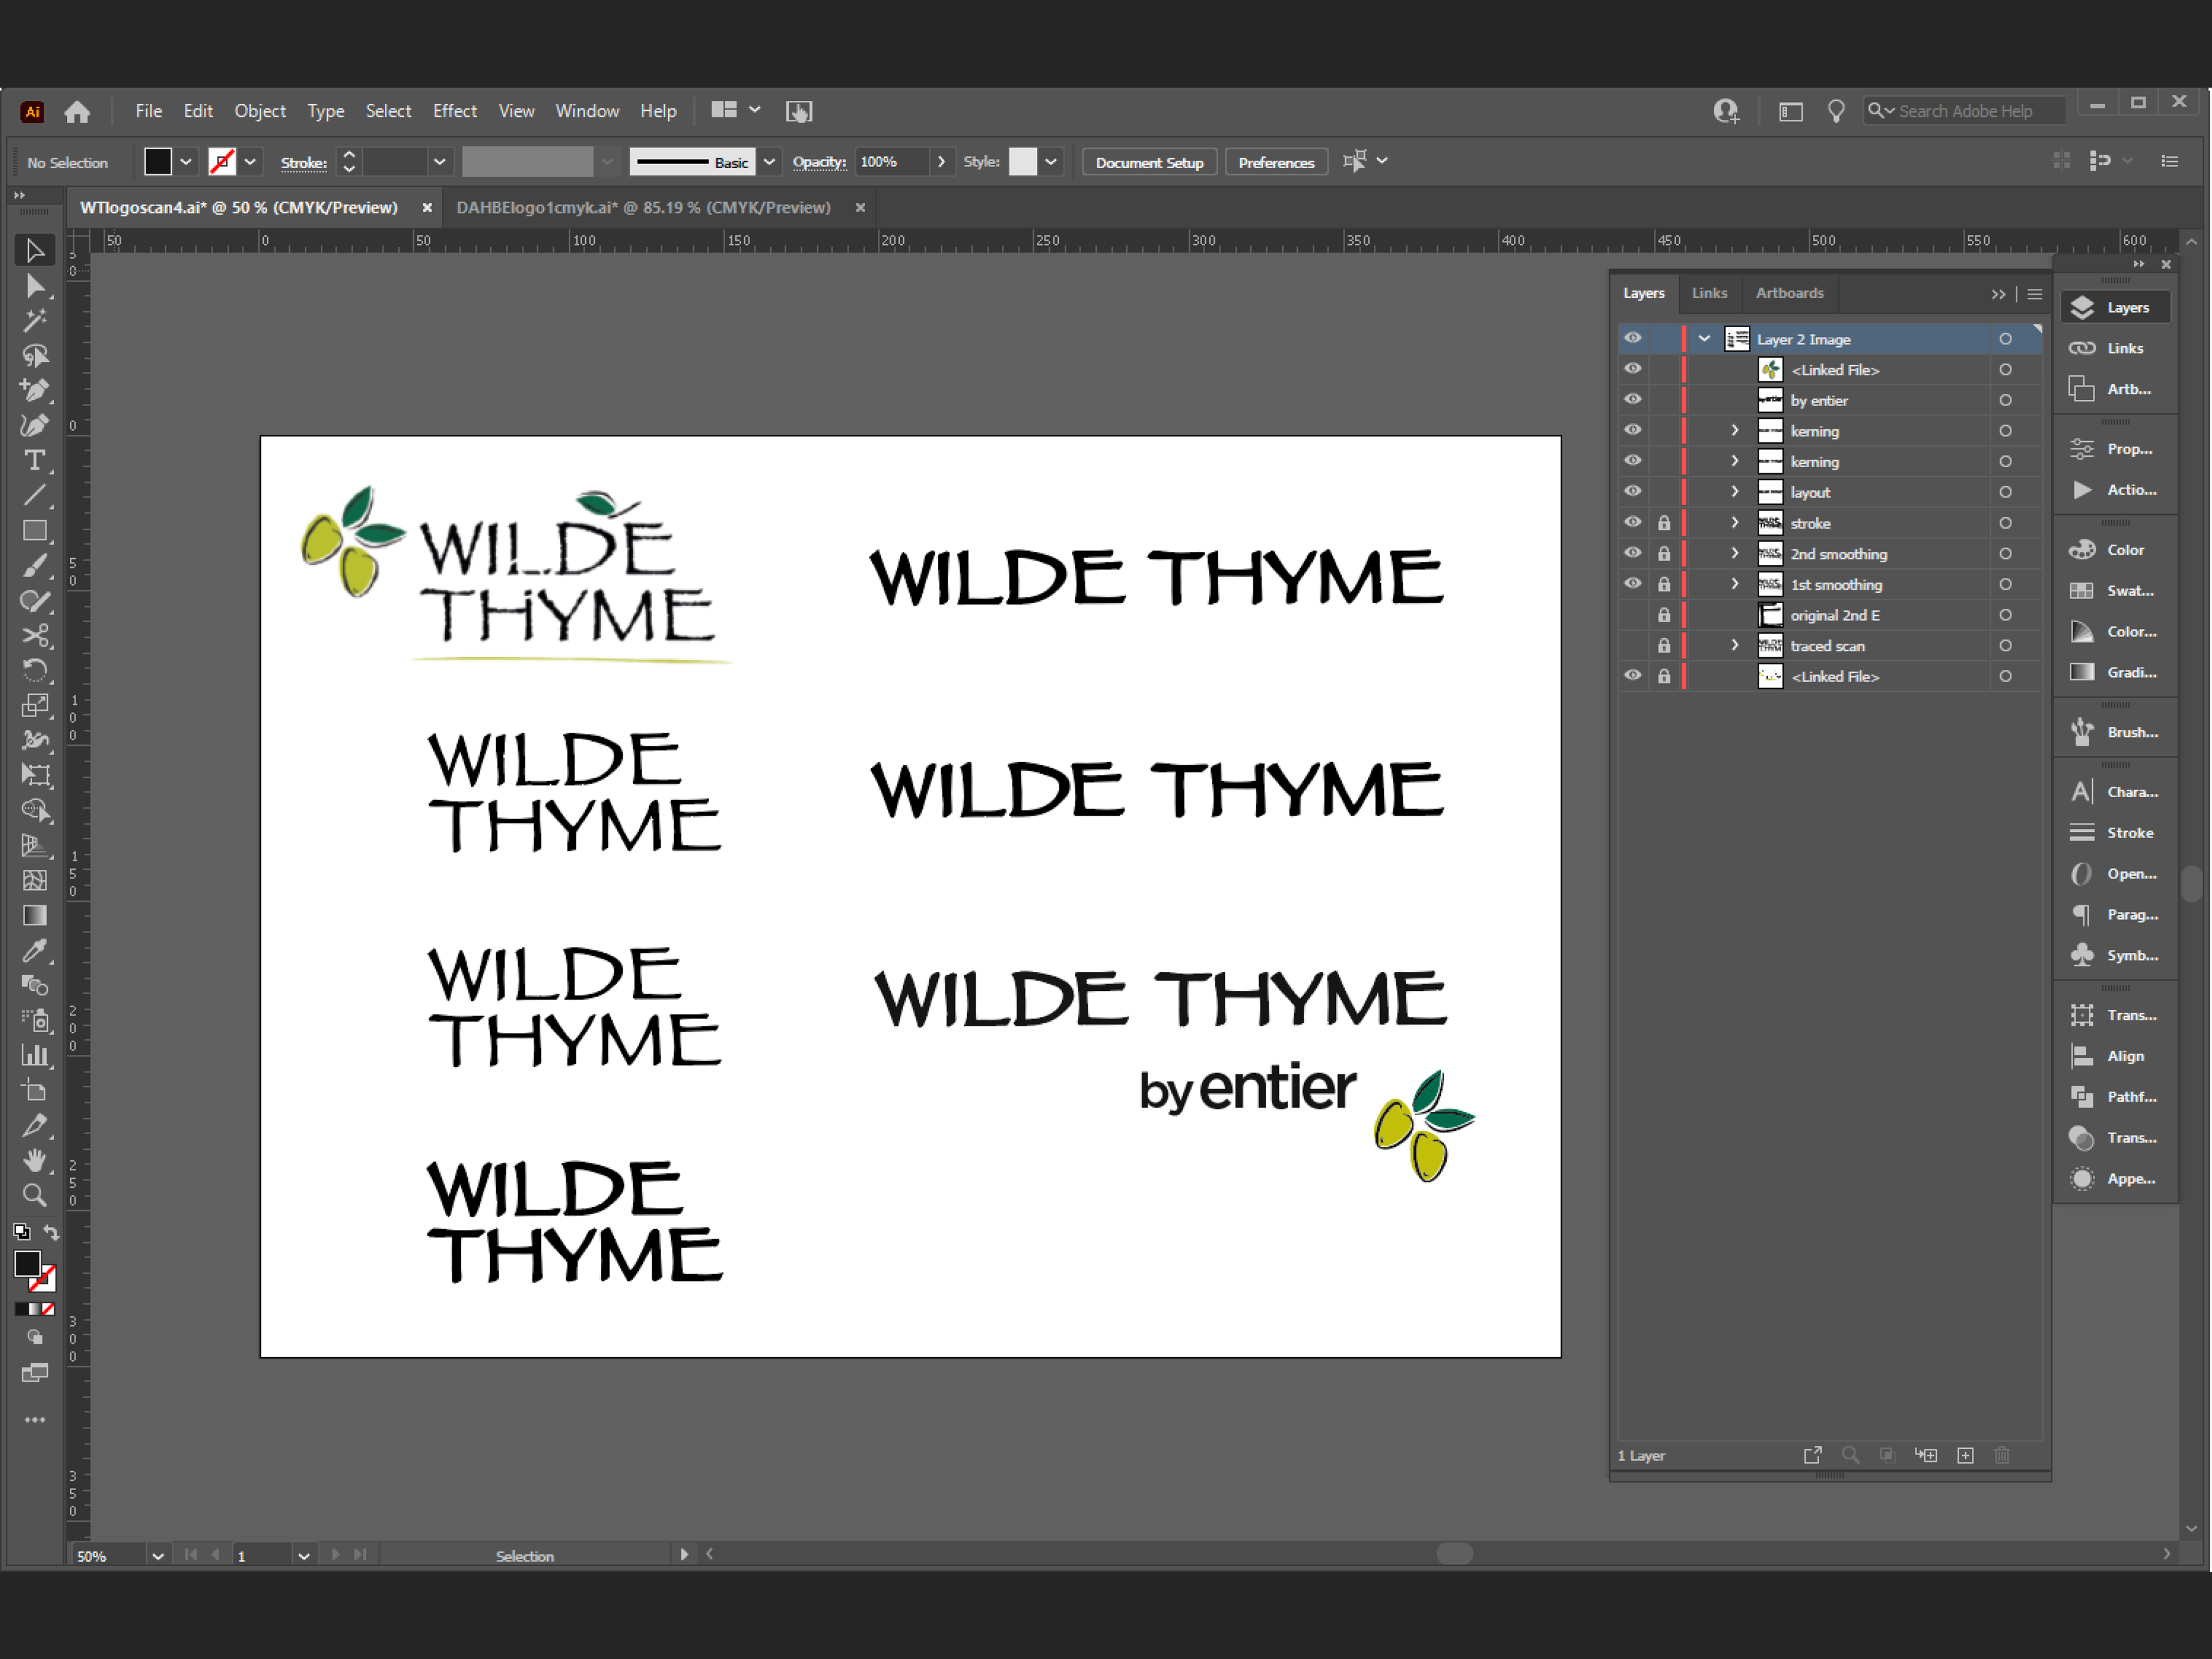Click the underlined Opacity label
Screen dimensions: 2212x1659
pyautogui.click(x=819, y=162)
